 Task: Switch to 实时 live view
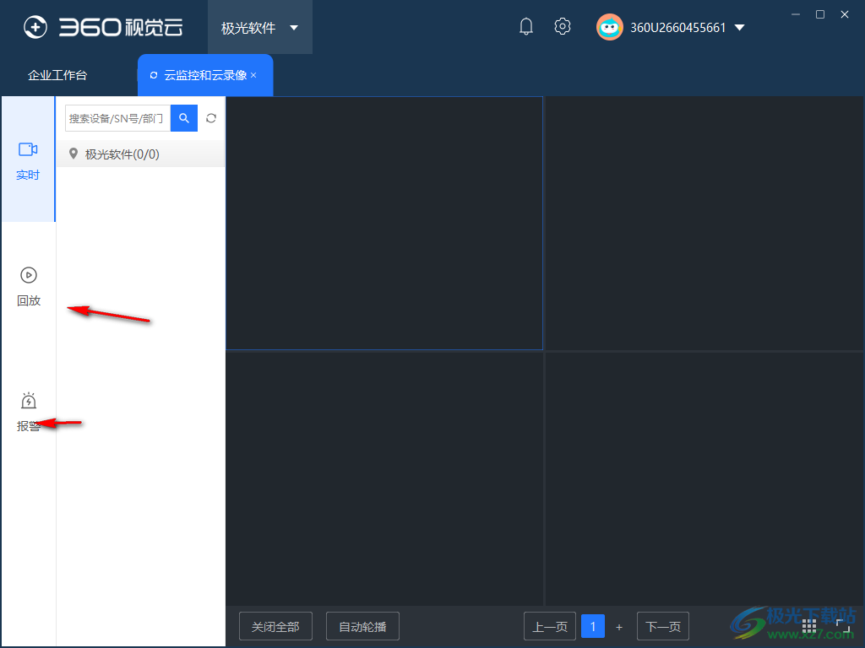[x=28, y=159]
